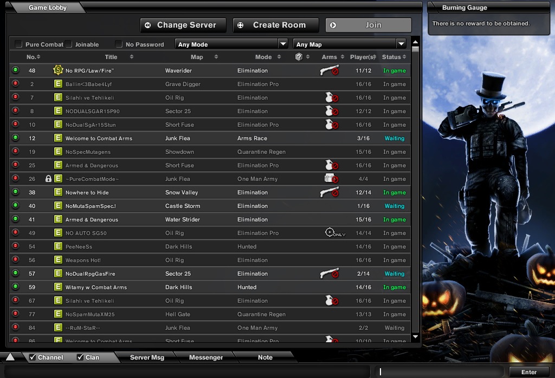555x378 pixels.
Task: Expand the Any Map dropdown
Action: [x=350, y=44]
